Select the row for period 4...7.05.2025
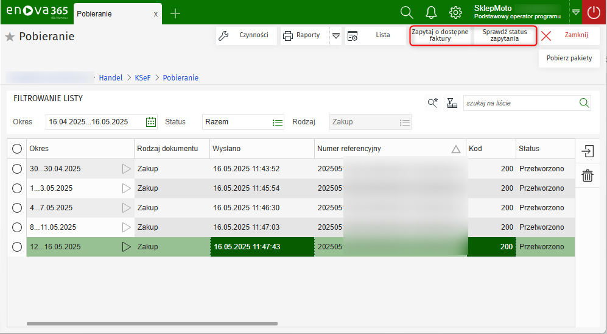This screenshot has width=607, height=334. coord(17,208)
